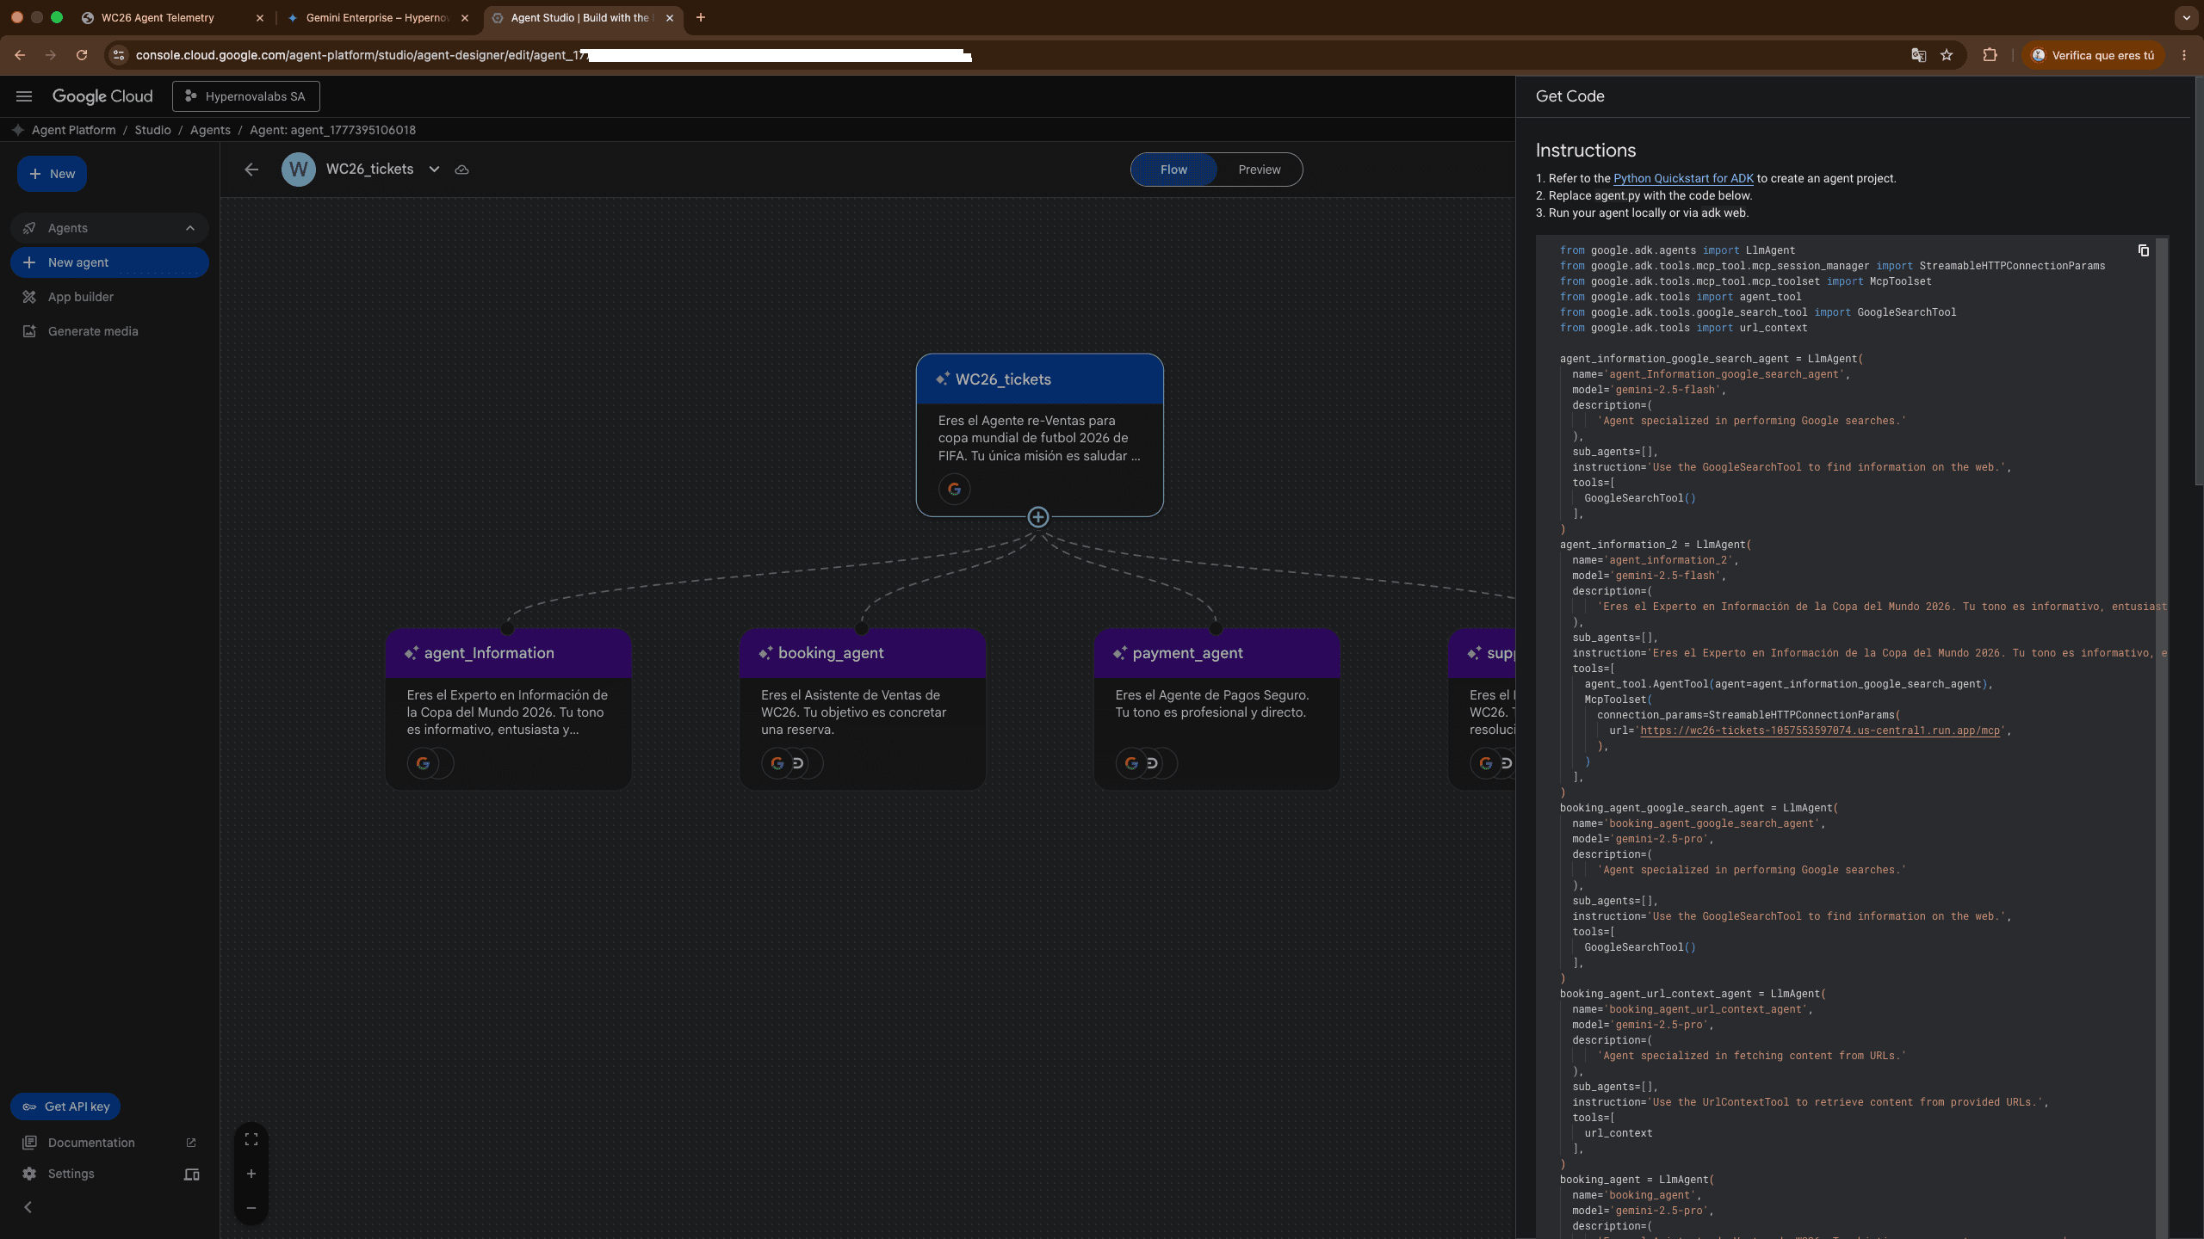This screenshot has width=2204, height=1239.
Task: Click the Verifica que eres tú profile button
Action: tap(2093, 55)
